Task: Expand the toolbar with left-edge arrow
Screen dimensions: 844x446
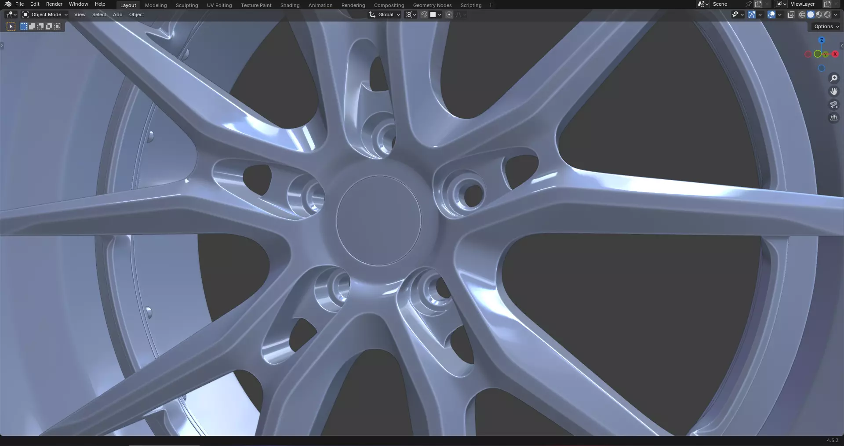Action: click(x=2, y=46)
